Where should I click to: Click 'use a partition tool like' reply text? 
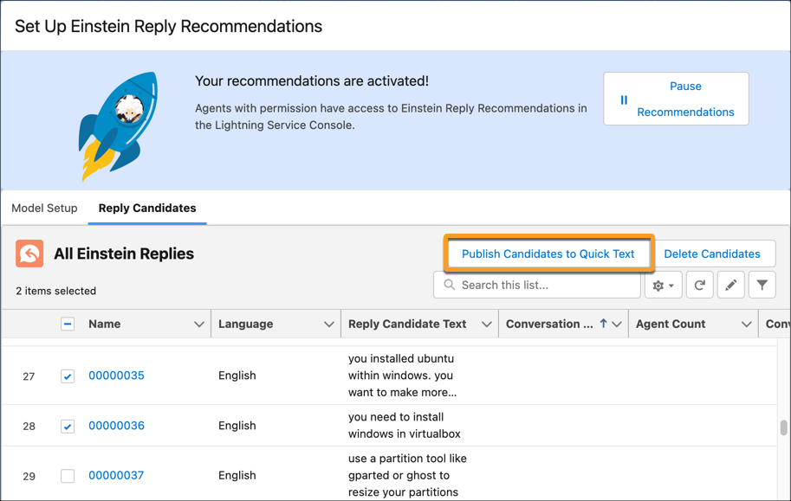tap(407, 459)
